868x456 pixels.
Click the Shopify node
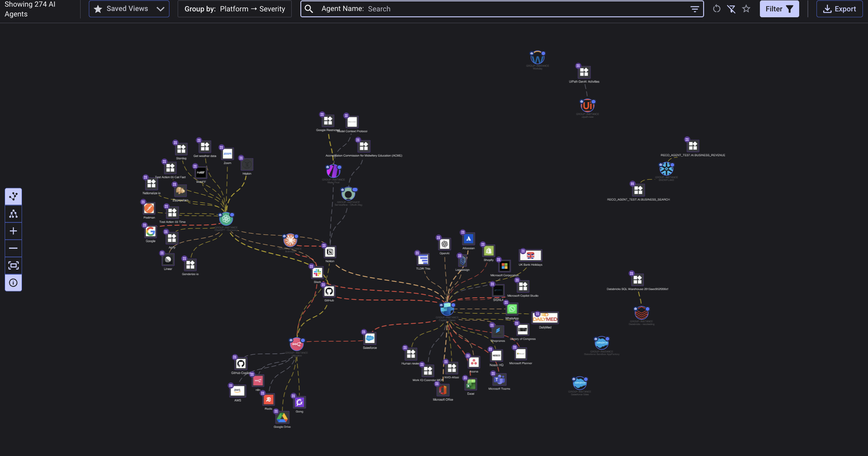pyautogui.click(x=489, y=251)
